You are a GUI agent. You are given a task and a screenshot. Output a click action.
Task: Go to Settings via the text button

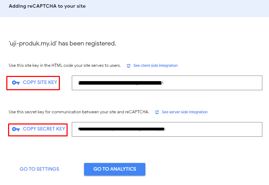(39, 169)
